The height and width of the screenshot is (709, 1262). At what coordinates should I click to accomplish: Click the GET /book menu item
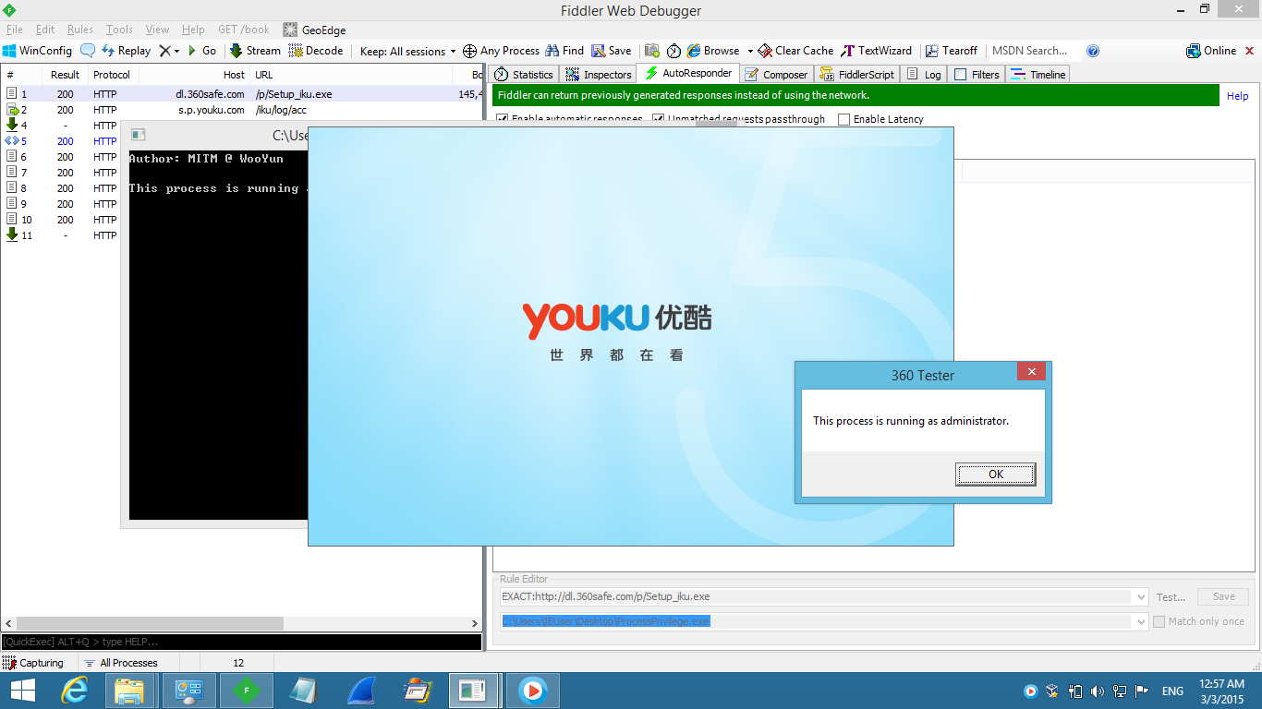(x=244, y=30)
